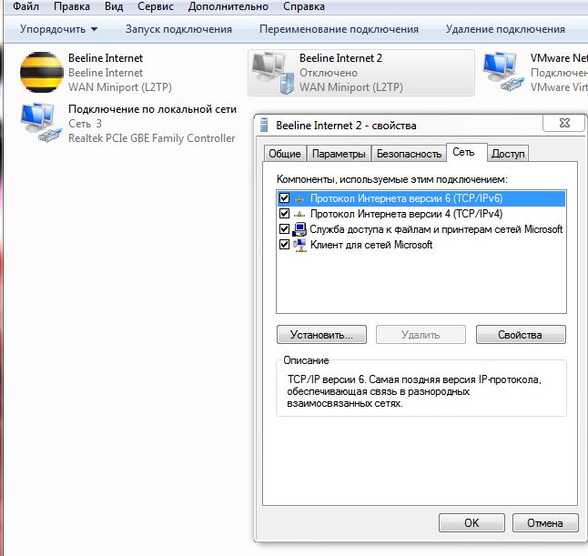Toggle Клиент для сетей Microsoft checkbox
Screen dimensions: 588x556
(x=284, y=245)
